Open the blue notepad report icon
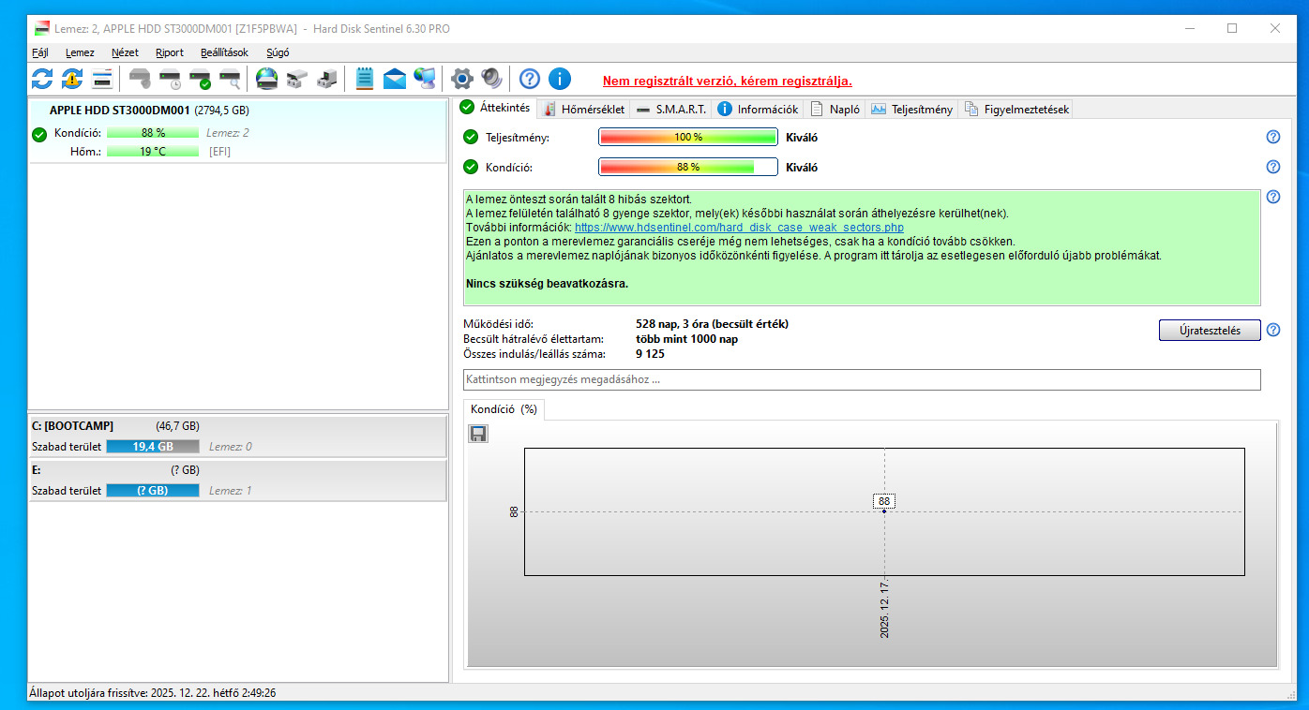This screenshot has height=710, width=1309. [365, 79]
